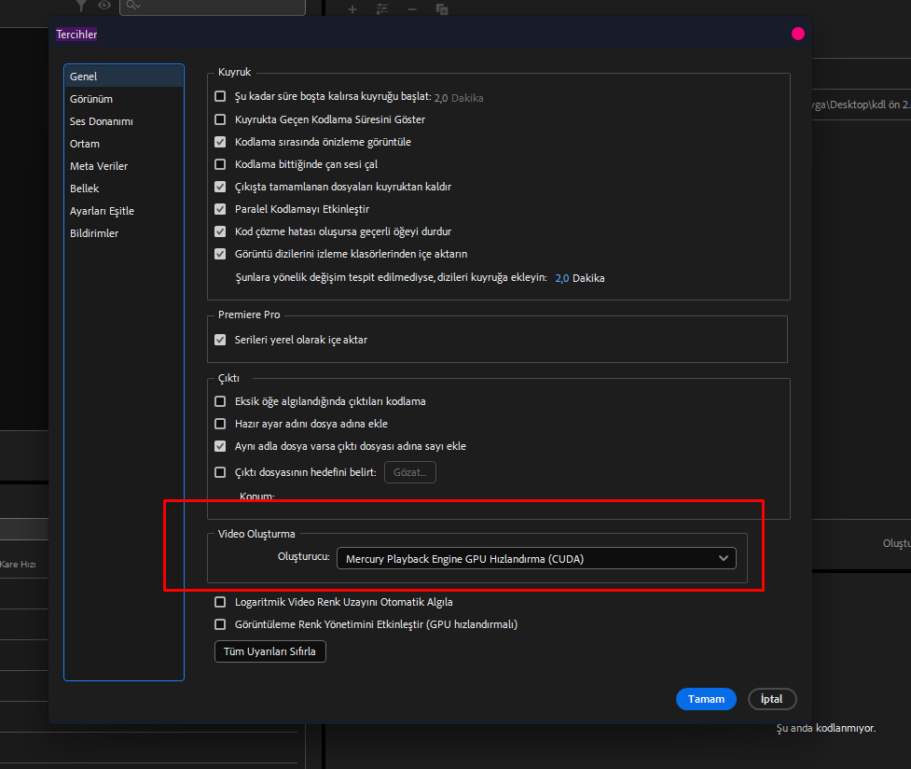The image size is (911, 769).
Task: Enable 'Kodlama bittiğinde çan sesi çal'
Action: click(x=220, y=164)
